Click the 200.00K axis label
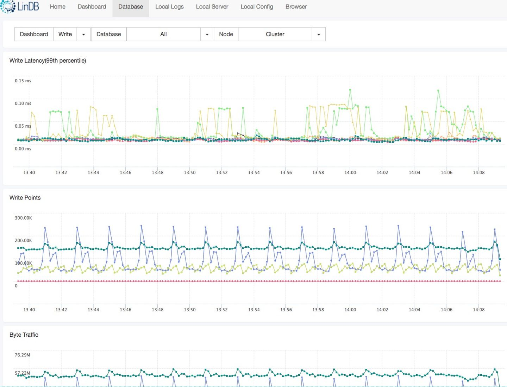Screen dimensions: 507x387 [x=23, y=240]
